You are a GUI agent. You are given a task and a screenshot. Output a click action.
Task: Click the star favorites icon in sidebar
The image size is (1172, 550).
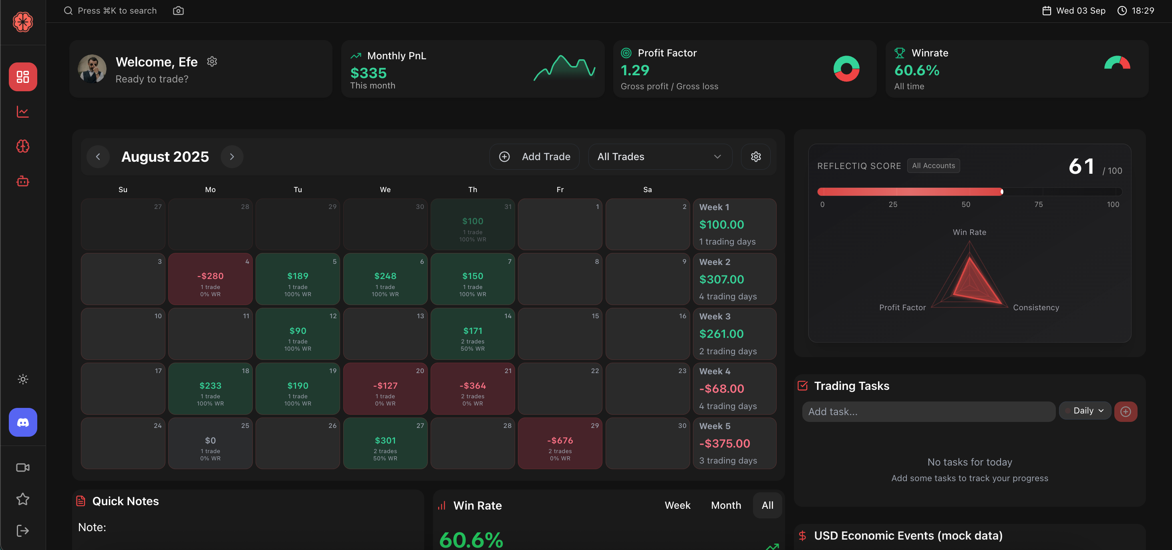point(22,499)
